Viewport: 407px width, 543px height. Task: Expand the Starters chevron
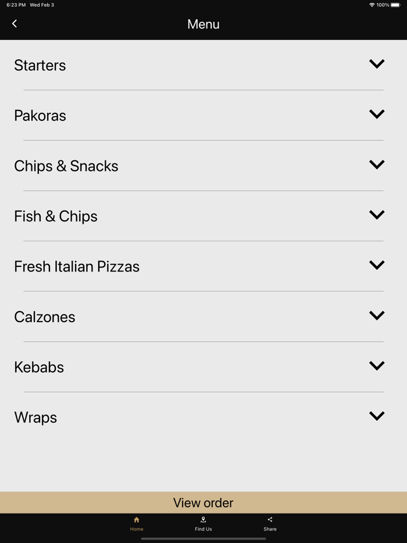[x=377, y=64]
